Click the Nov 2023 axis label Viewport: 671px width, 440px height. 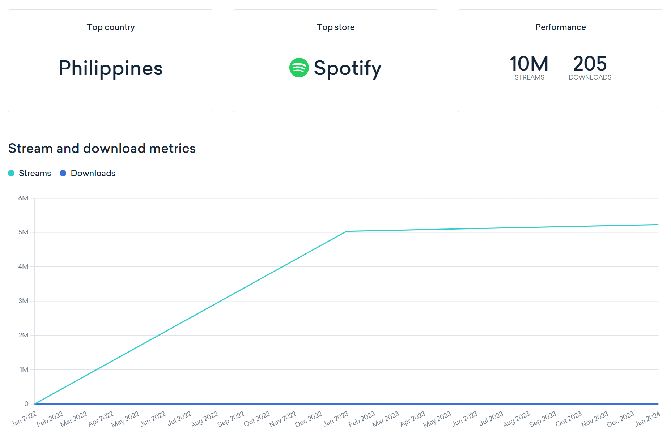[595, 419]
